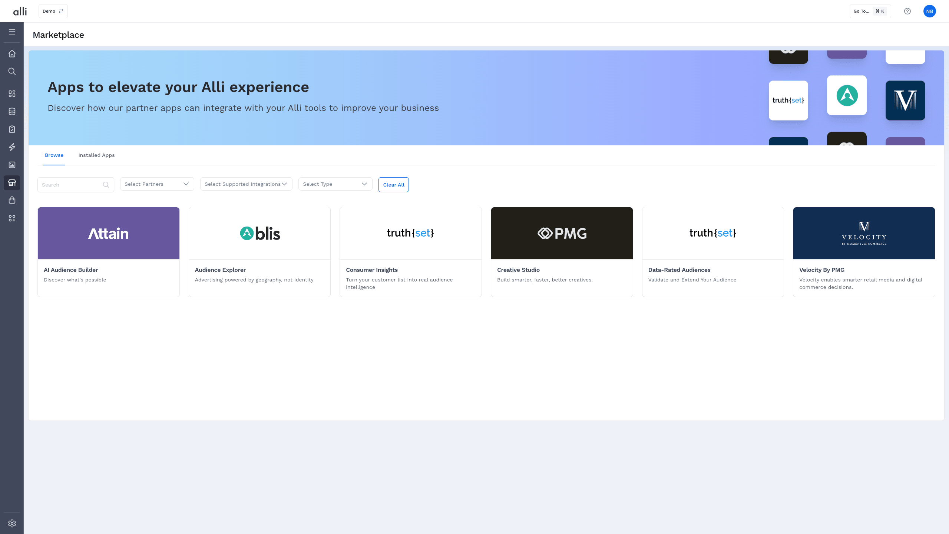The width and height of the screenshot is (949, 534).
Task: Open the dashboards grid icon in sidebar
Action: tap(12, 93)
